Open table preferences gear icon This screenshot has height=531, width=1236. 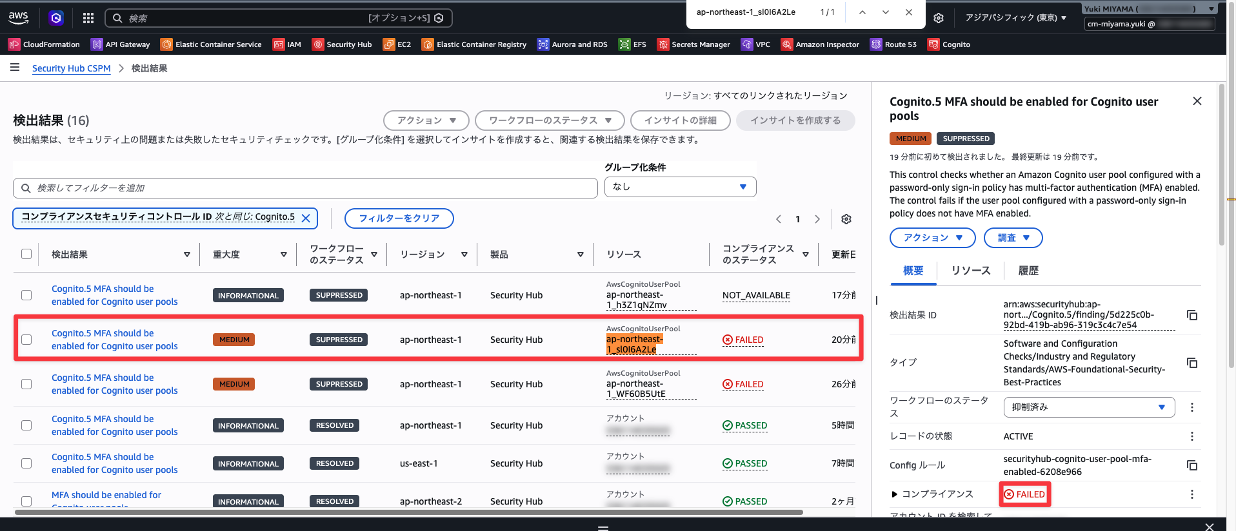click(x=846, y=219)
